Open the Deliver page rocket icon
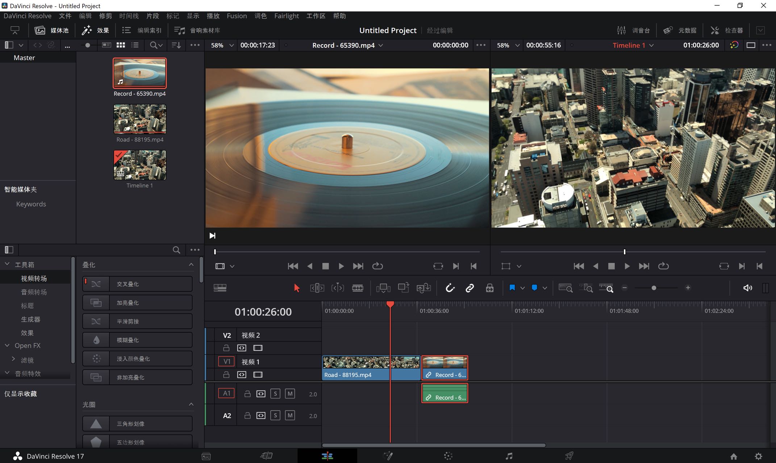This screenshot has width=776, height=463. pos(569,456)
